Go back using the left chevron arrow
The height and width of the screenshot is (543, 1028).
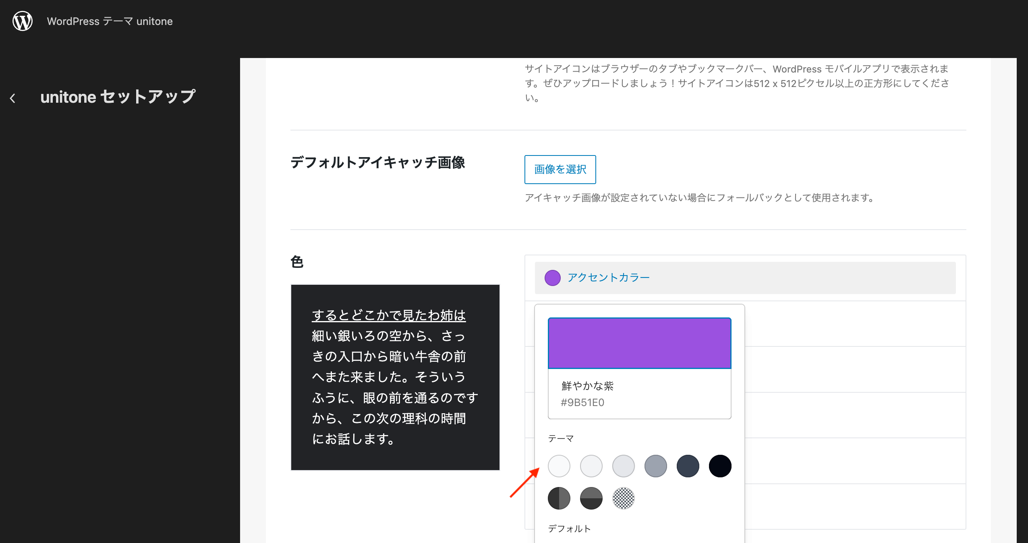13,98
